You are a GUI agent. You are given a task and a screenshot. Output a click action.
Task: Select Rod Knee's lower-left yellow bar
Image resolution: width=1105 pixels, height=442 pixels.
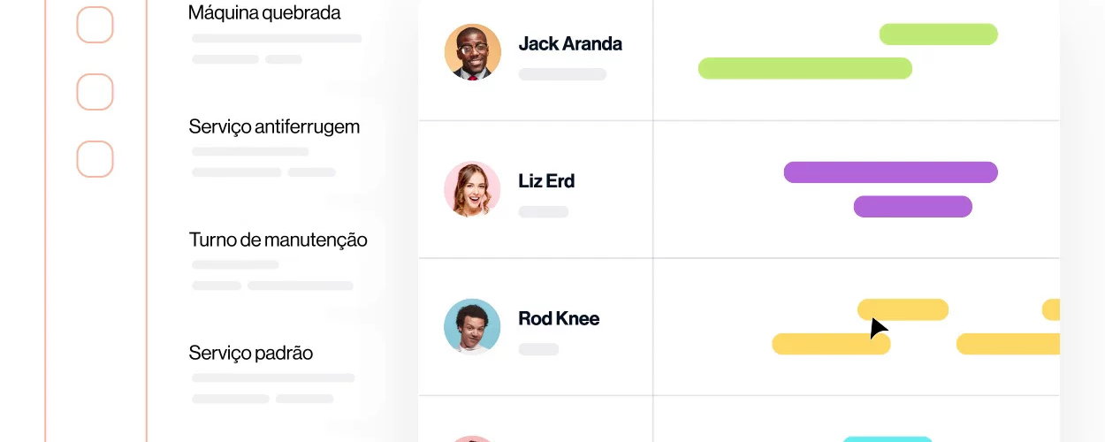click(831, 344)
